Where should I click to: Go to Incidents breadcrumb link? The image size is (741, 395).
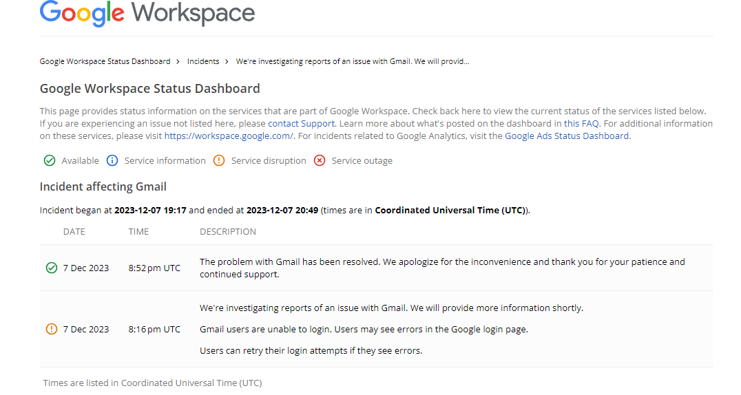[x=203, y=61]
